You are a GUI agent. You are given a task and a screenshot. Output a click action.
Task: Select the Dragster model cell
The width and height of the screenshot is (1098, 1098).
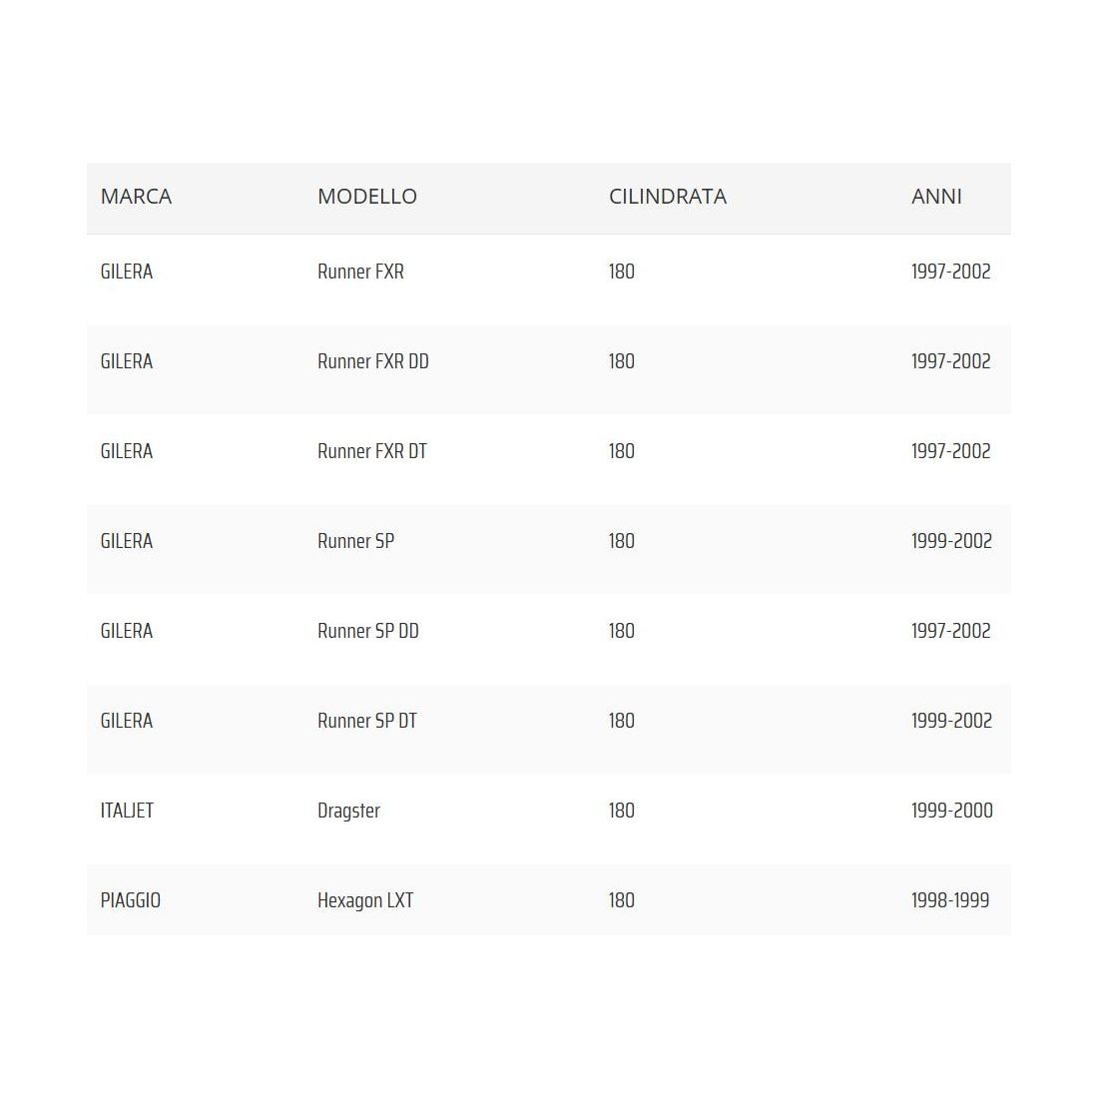(x=348, y=811)
